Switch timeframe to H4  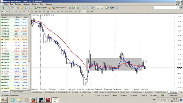79,11
